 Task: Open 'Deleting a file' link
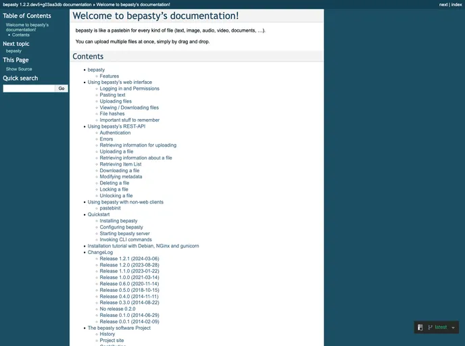(x=114, y=183)
